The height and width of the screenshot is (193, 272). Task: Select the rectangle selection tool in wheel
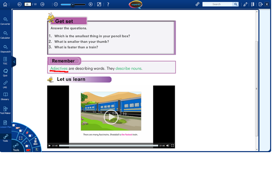(x=20, y=138)
